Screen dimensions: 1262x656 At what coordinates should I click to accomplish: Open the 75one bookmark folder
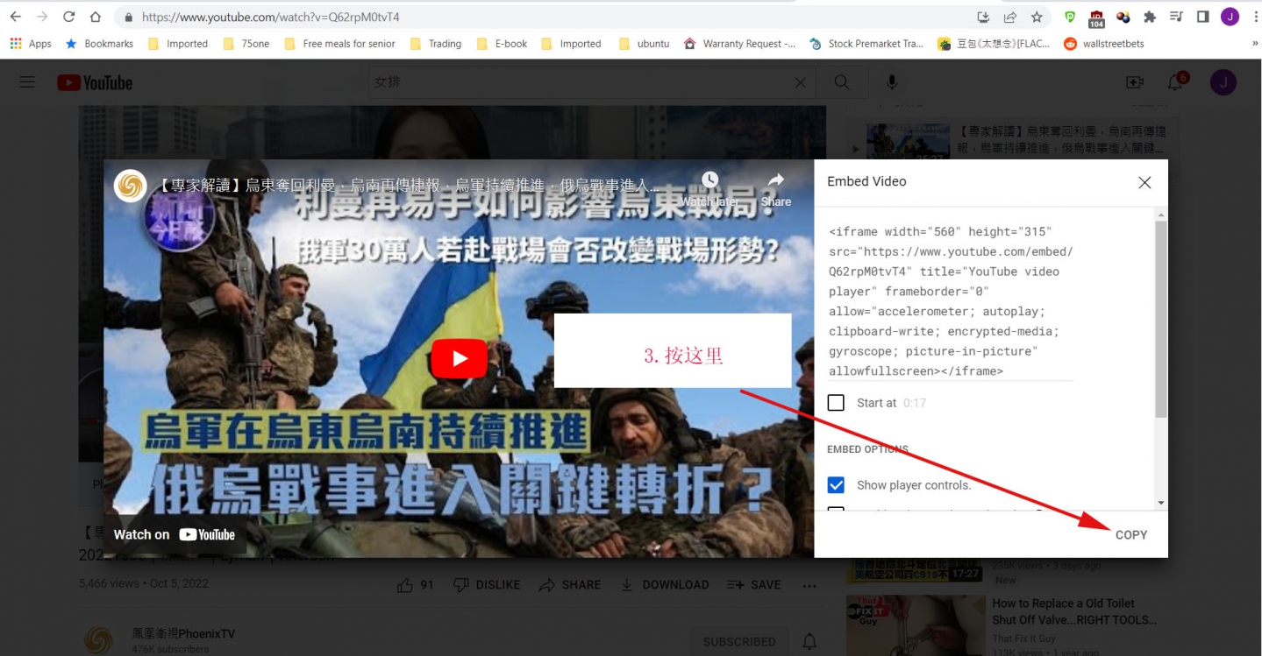(246, 44)
